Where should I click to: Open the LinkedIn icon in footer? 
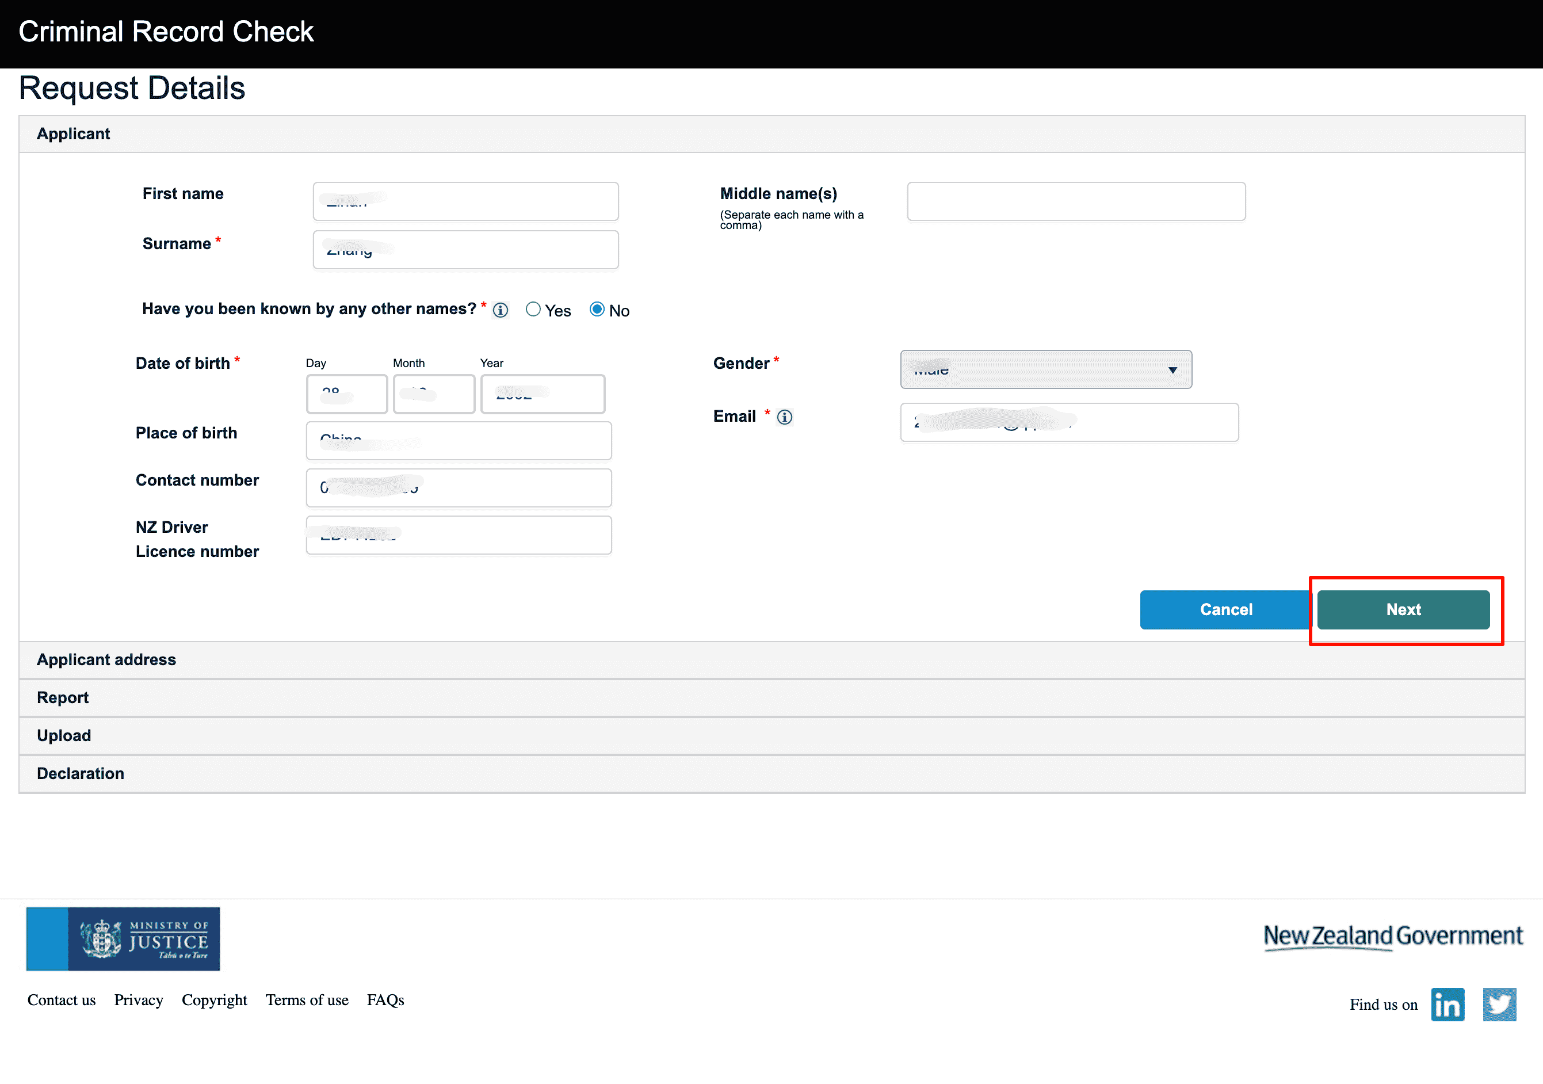pos(1447,1004)
